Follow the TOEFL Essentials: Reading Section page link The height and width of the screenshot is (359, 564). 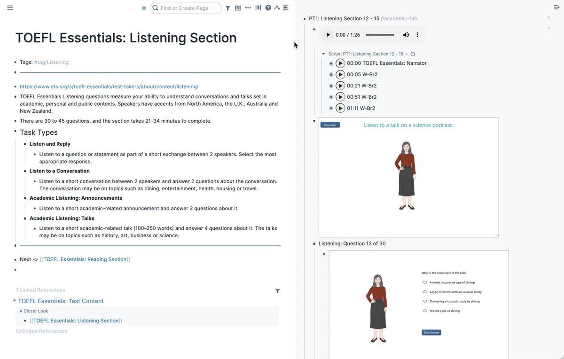click(x=85, y=259)
